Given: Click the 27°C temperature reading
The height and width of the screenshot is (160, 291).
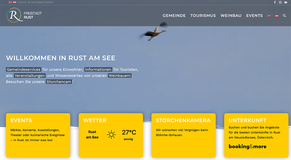Looking at the screenshot, I should 129,132.
